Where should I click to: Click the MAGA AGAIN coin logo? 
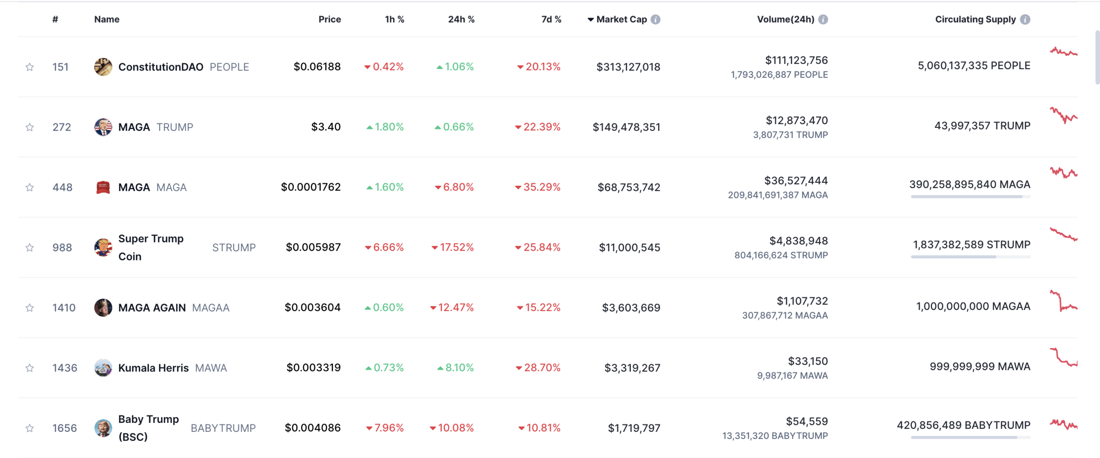103,307
